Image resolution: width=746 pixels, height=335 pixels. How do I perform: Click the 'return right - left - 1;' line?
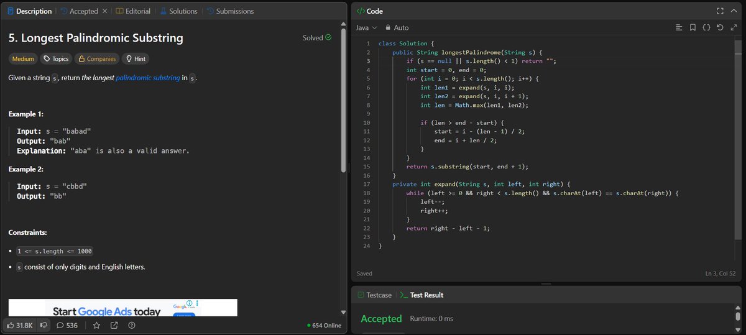pos(448,228)
